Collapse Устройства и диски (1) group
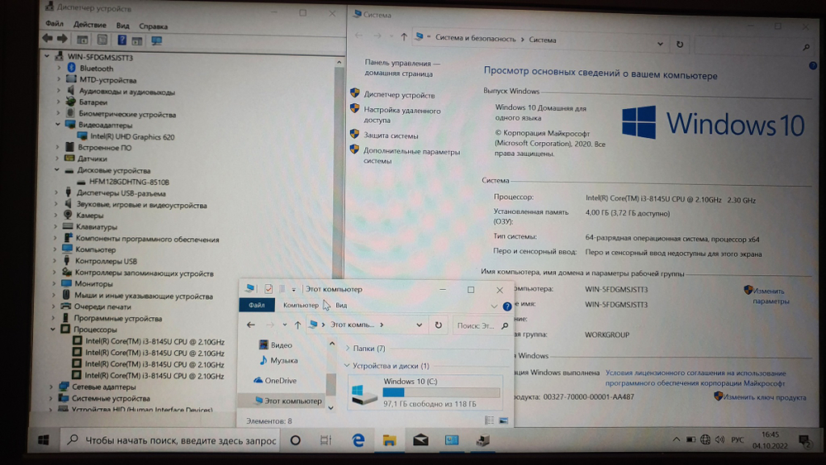The image size is (826, 465). coord(347,365)
